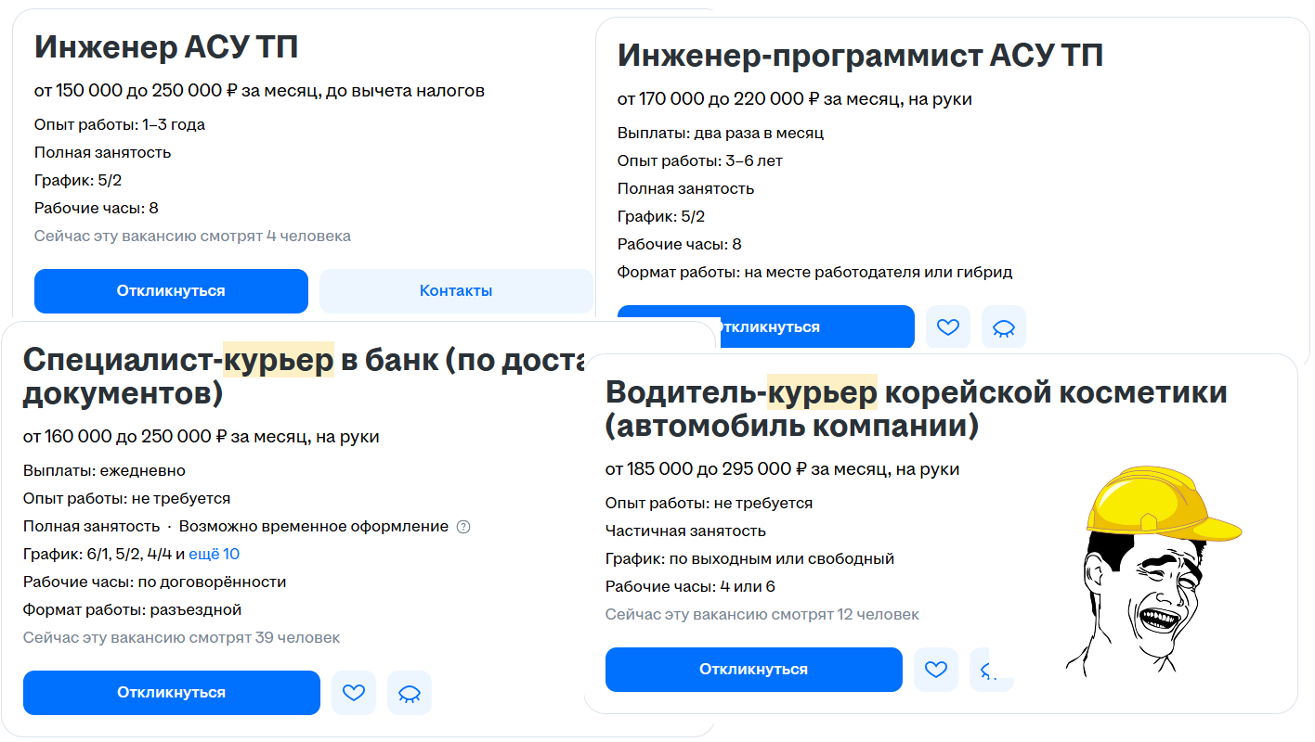Open Водитель-курьер корейской косметики vacancy title
This screenshot has height=742, width=1315.
point(917,409)
